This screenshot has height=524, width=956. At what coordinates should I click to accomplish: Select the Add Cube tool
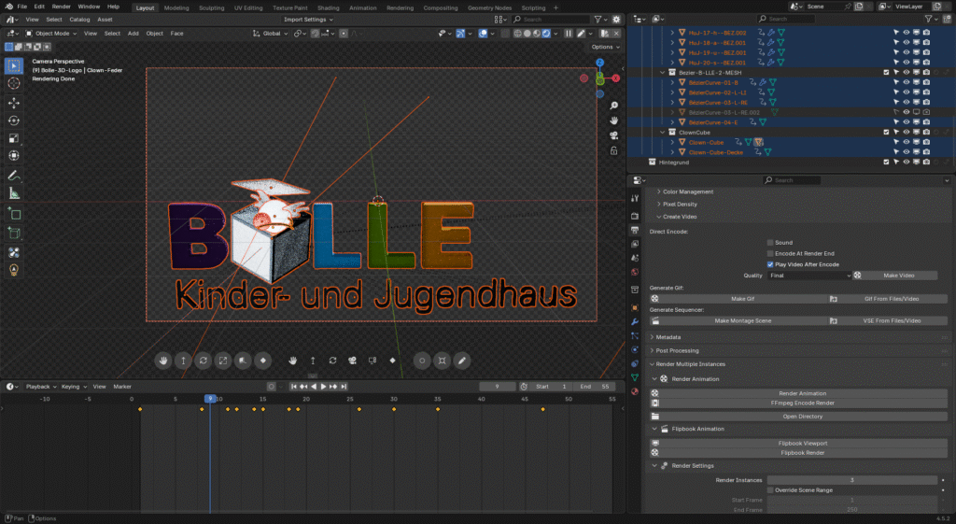[14, 214]
